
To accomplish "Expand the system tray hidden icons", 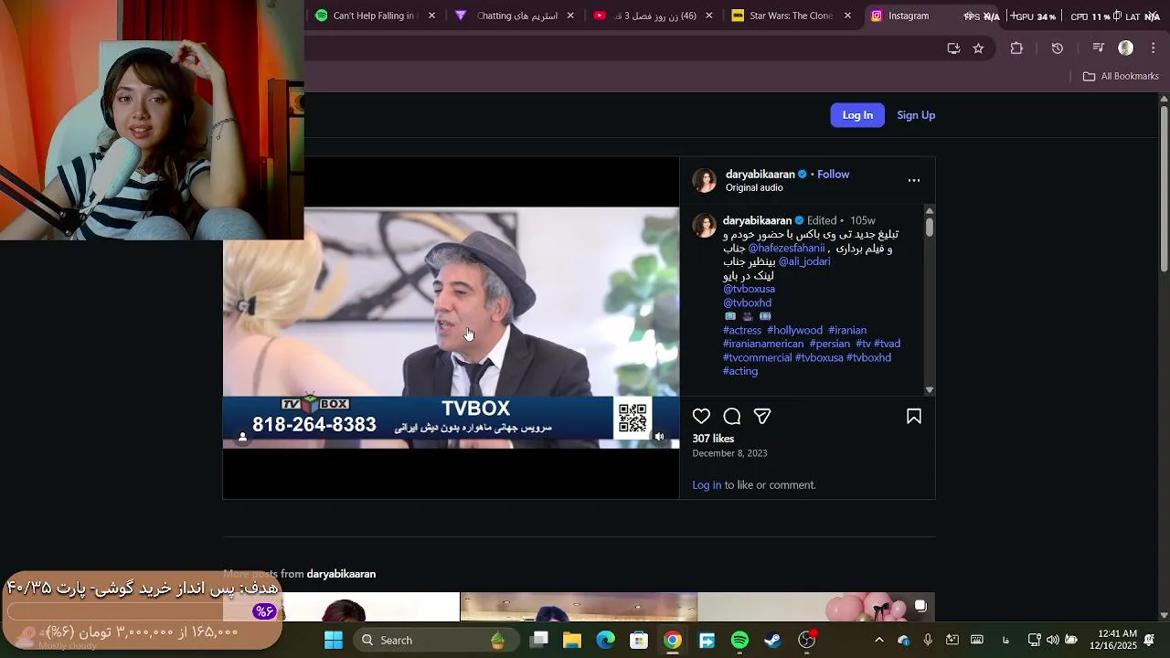I will (x=879, y=640).
